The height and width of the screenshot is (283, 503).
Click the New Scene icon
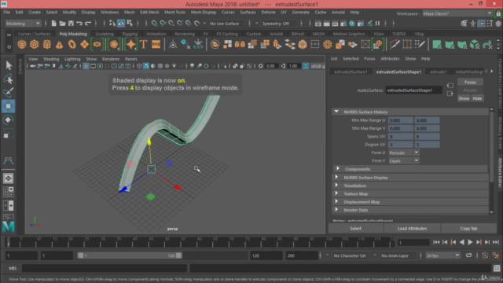pyautogui.click(x=53, y=24)
